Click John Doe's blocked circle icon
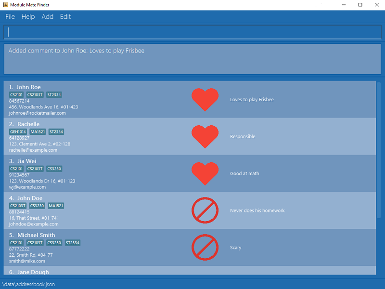This screenshot has width=385, height=289. click(x=205, y=210)
